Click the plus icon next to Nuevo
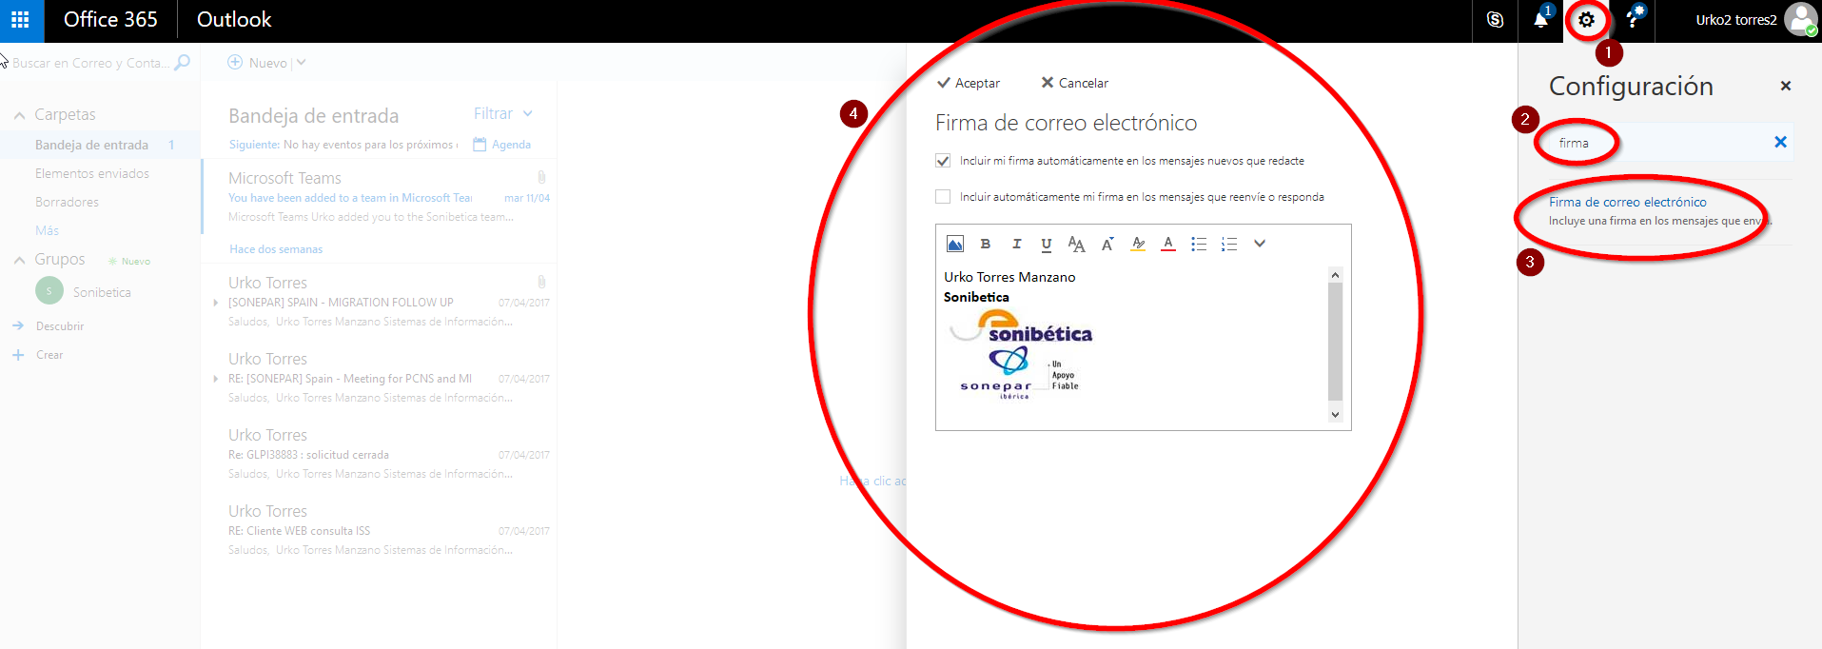Screen dimensions: 1822x649 pyautogui.click(x=235, y=62)
